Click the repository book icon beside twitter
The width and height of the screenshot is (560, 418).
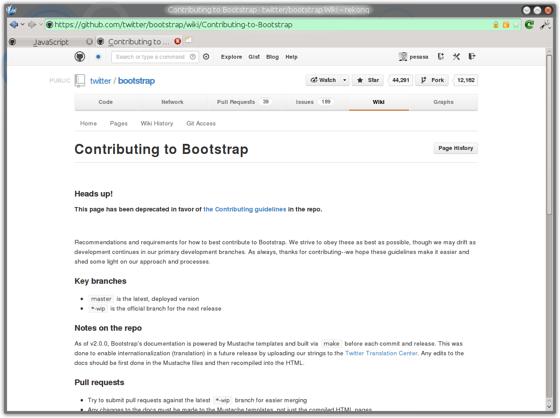pyautogui.click(x=80, y=80)
